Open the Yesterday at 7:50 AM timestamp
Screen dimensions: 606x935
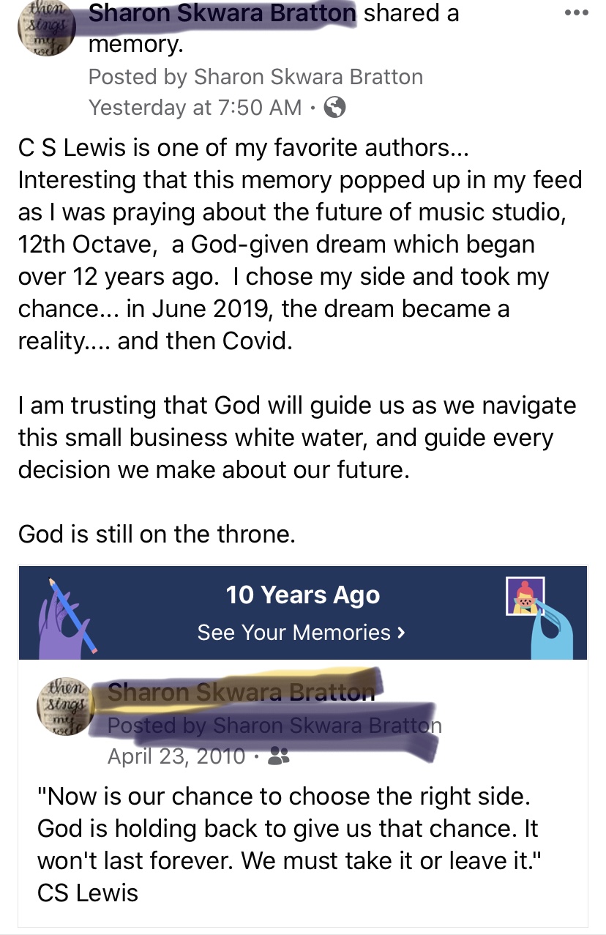pos(195,108)
